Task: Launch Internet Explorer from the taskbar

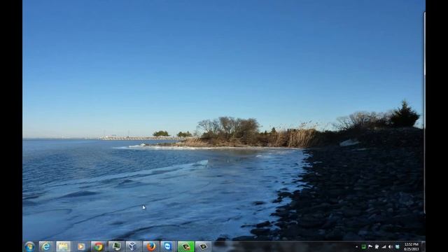Action: [45, 246]
